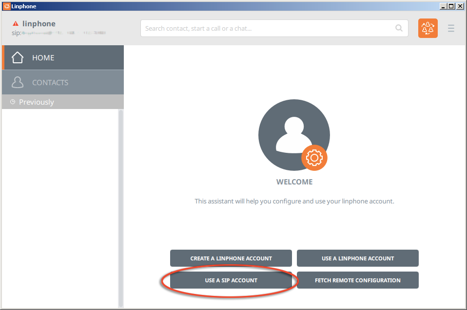The height and width of the screenshot is (310, 467).
Task: Open the hamburger main menu
Action: pos(451,28)
